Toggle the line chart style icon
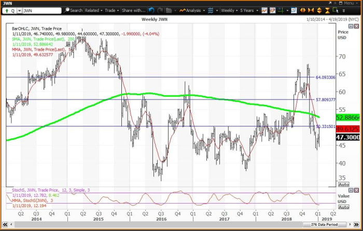The height and width of the screenshot is (231, 363). (265, 10)
